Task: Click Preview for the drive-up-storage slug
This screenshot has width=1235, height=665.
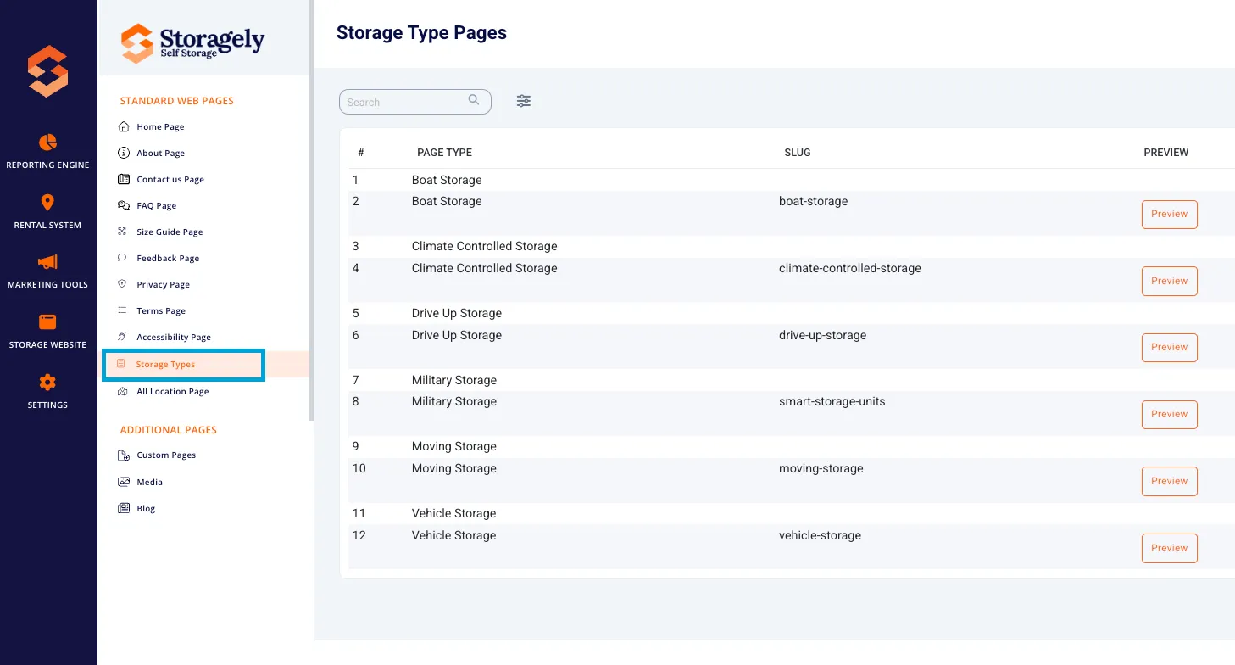Action: (x=1170, y=348)
